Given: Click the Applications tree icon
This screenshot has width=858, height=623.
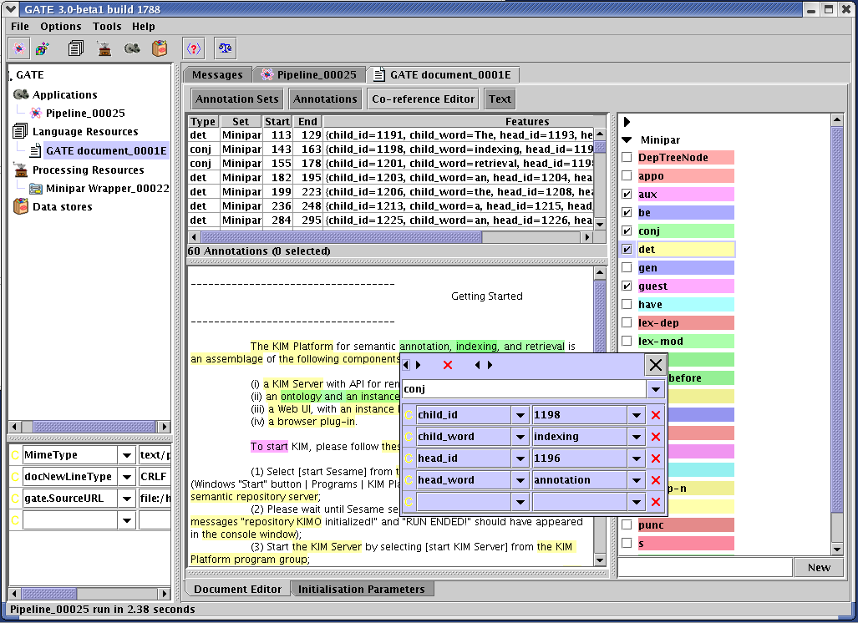Looking at the screenshot, I should pos(21,94).
